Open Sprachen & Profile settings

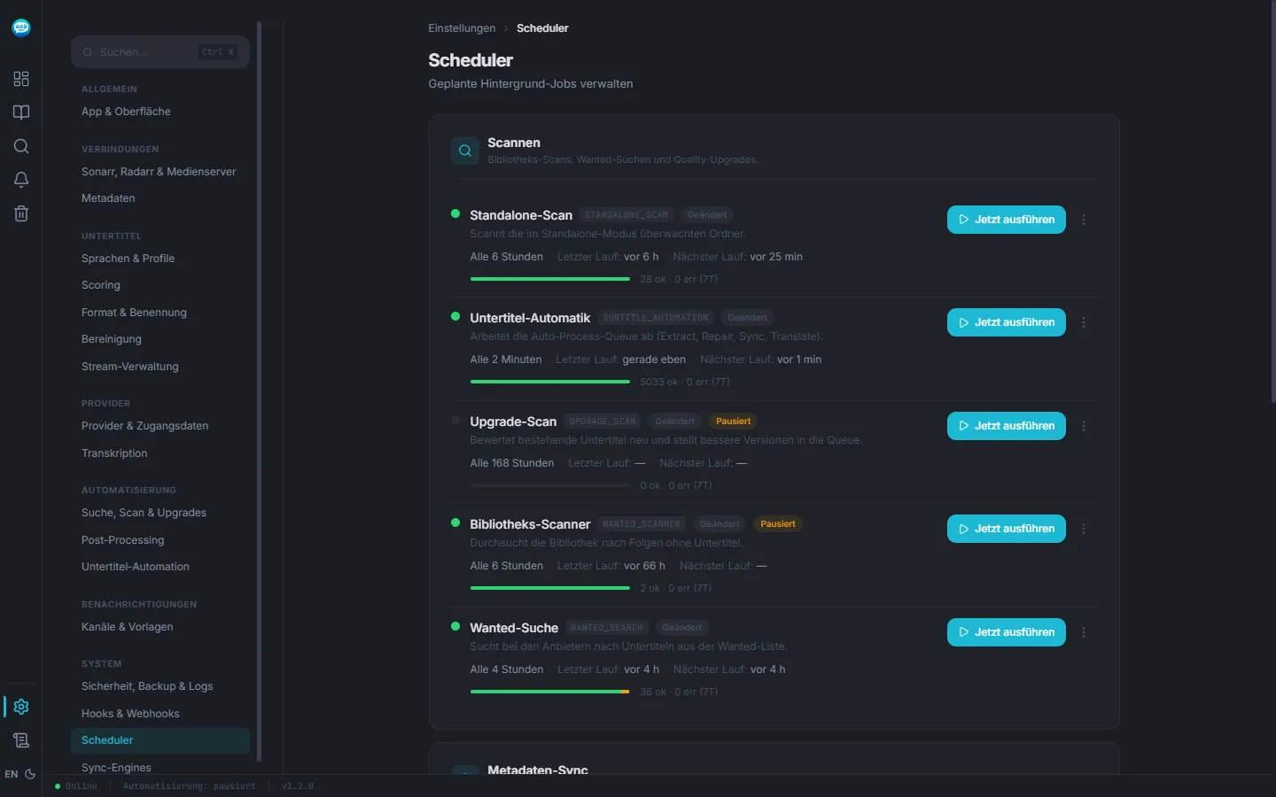(x=160, y=259)
